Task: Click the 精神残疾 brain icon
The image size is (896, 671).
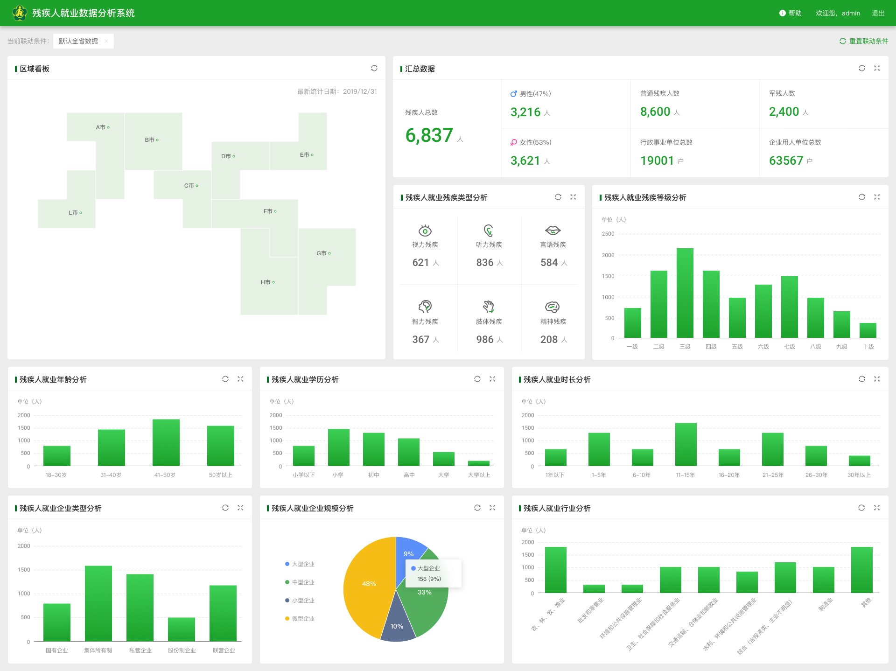Action: (553, 307)
